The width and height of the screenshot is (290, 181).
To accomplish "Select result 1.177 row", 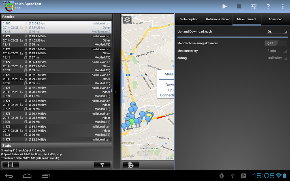I will pyautogui.click(x=56, y=66).
